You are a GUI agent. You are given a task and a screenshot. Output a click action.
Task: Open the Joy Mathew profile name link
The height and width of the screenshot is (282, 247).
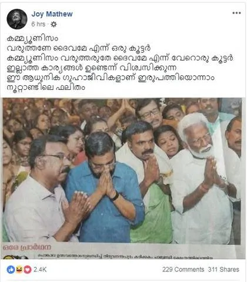[x=52, y=14]
